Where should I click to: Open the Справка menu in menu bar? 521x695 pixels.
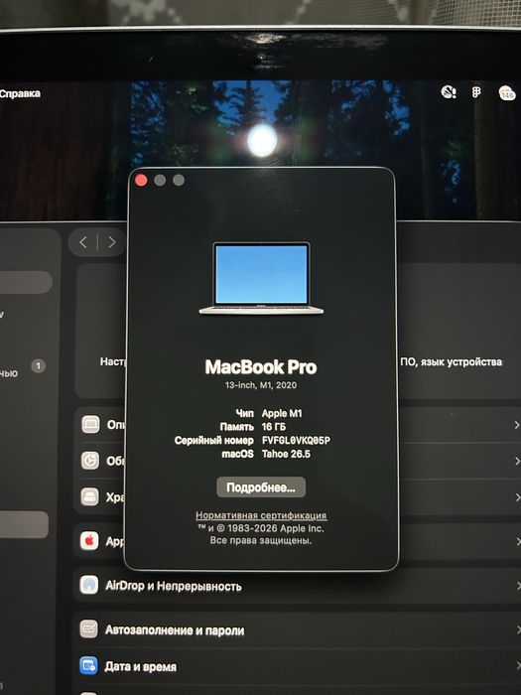(x=20, y=93)
